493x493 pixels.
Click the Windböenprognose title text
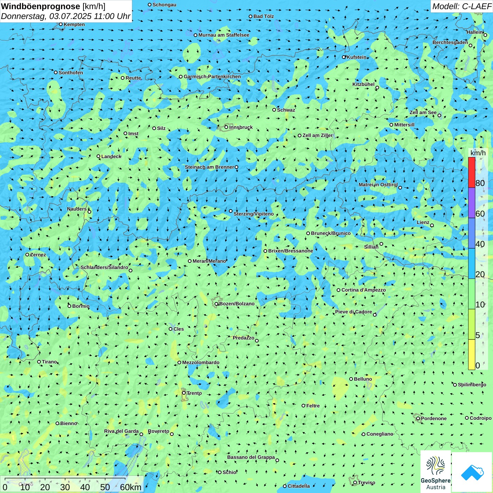(40, 6)
